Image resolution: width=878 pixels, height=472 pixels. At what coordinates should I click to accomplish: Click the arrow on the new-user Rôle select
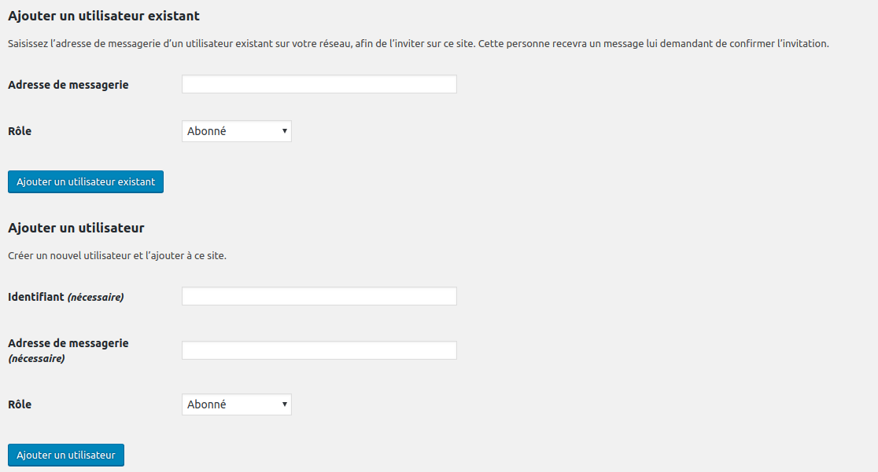[x=284, y=404]
